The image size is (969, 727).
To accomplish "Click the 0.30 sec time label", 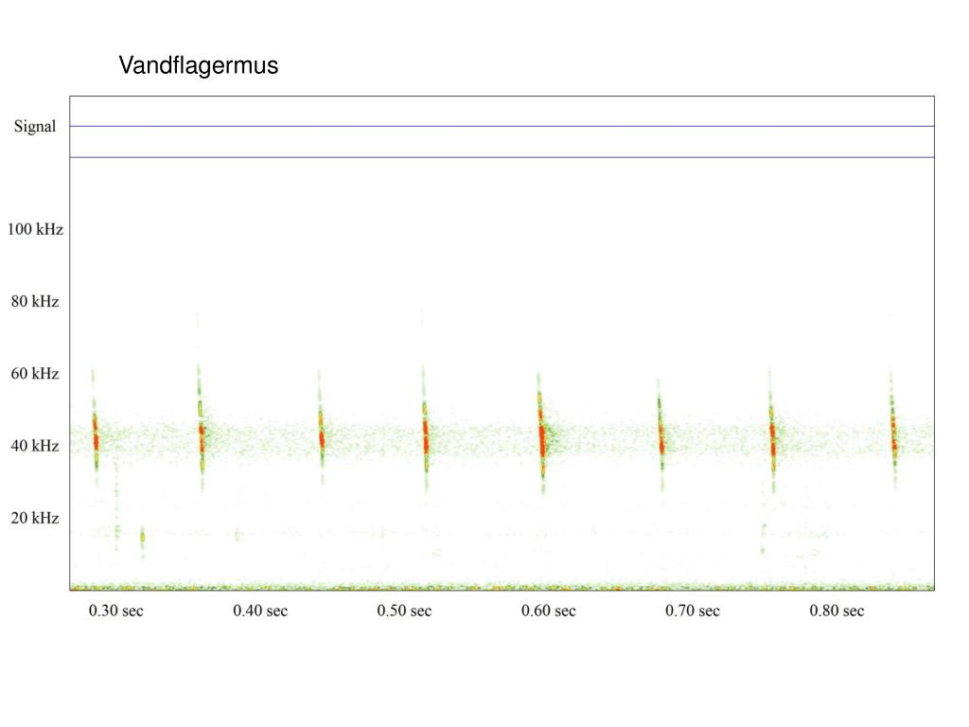I will [x=116, y=611].
